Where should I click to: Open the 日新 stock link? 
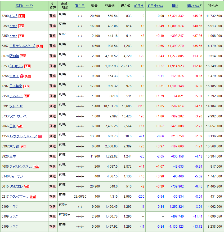tap(13, 126)
